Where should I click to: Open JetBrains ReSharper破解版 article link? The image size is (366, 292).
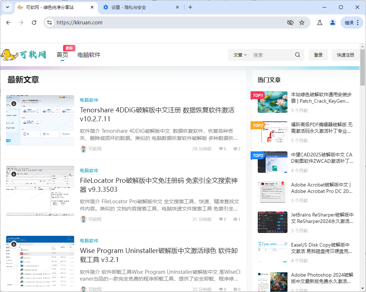[x=322, y=218]
